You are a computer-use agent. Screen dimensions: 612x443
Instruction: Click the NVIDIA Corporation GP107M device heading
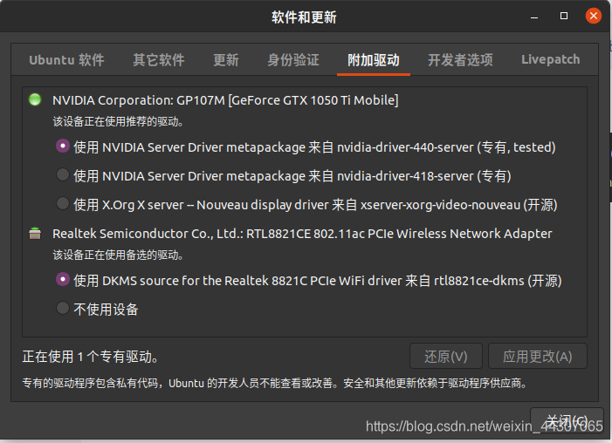tap(225, 100)
